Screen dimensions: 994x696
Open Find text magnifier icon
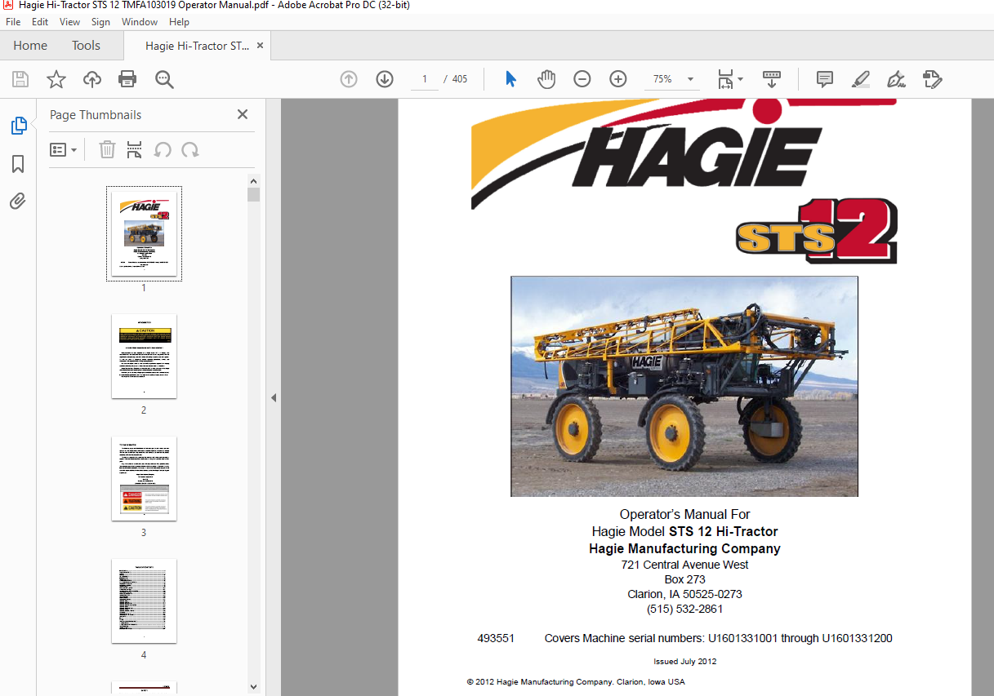[x=164, y=79]
